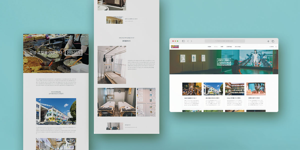Open the bottle shelves article thumbnail

click(235, 89)
